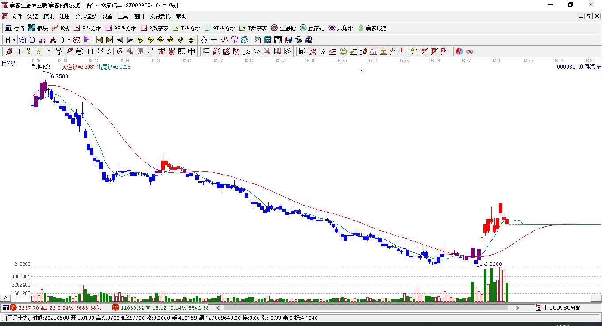Open the 行情 market quotes view

(x=15, y=28)
